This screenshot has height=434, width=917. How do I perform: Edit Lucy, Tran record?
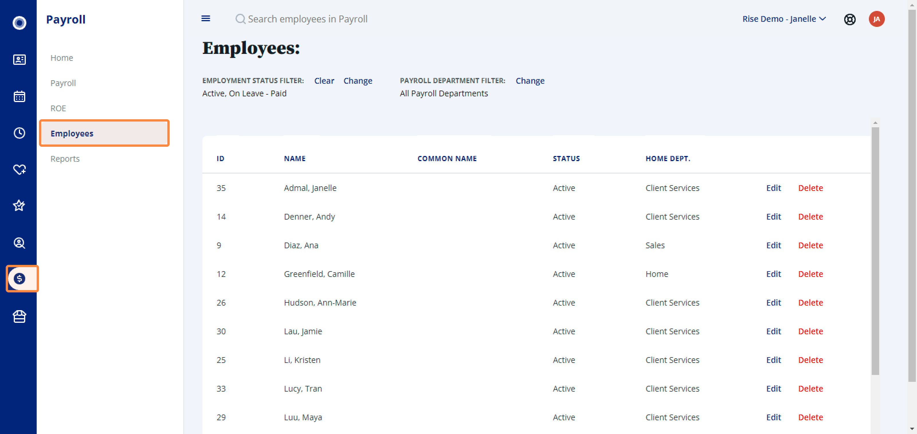pos(773,388)
